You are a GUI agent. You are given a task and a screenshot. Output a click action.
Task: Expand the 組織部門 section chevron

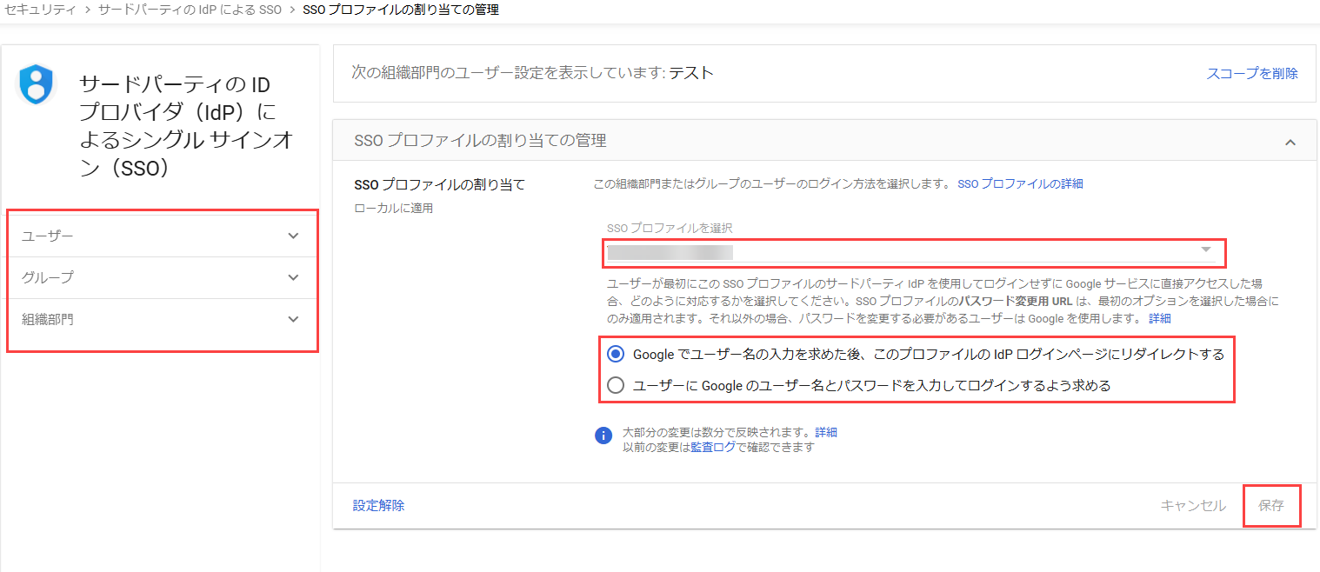[294, 319]
